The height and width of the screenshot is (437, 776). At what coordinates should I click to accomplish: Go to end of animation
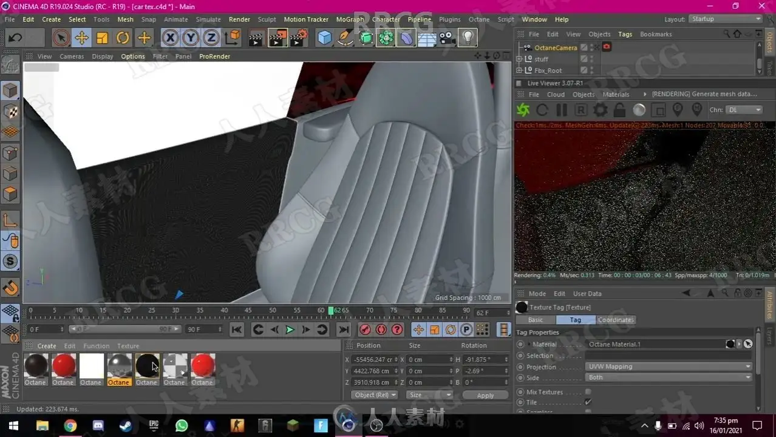point(344,330)
